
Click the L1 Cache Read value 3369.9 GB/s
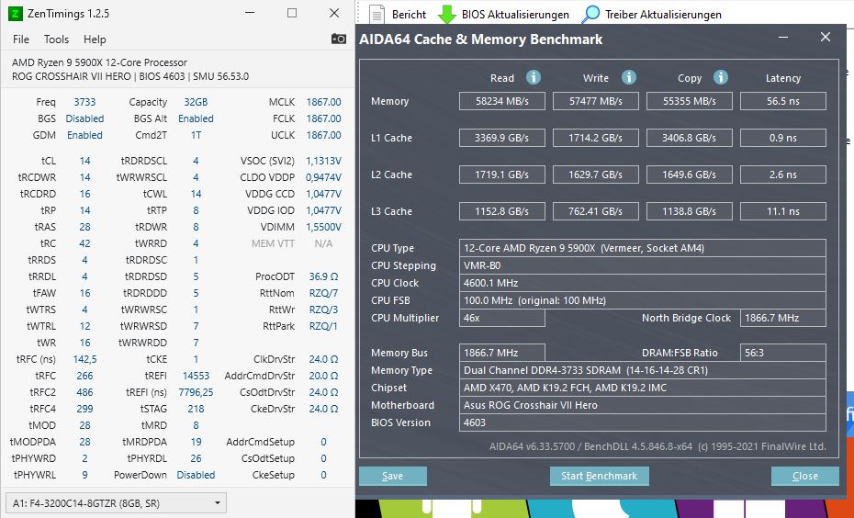502,138
